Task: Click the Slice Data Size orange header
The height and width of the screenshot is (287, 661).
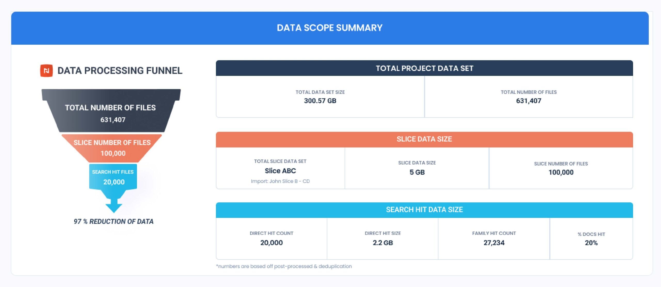Action: pos(424,139)
